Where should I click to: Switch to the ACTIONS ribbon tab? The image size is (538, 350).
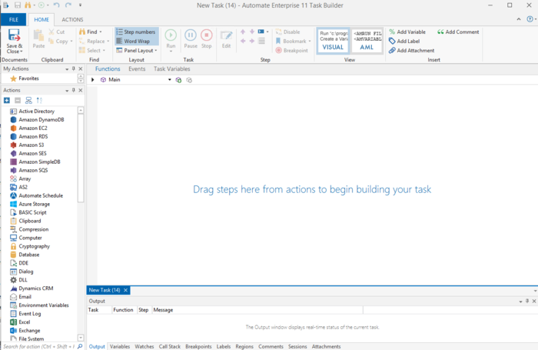tap(72, 19)
